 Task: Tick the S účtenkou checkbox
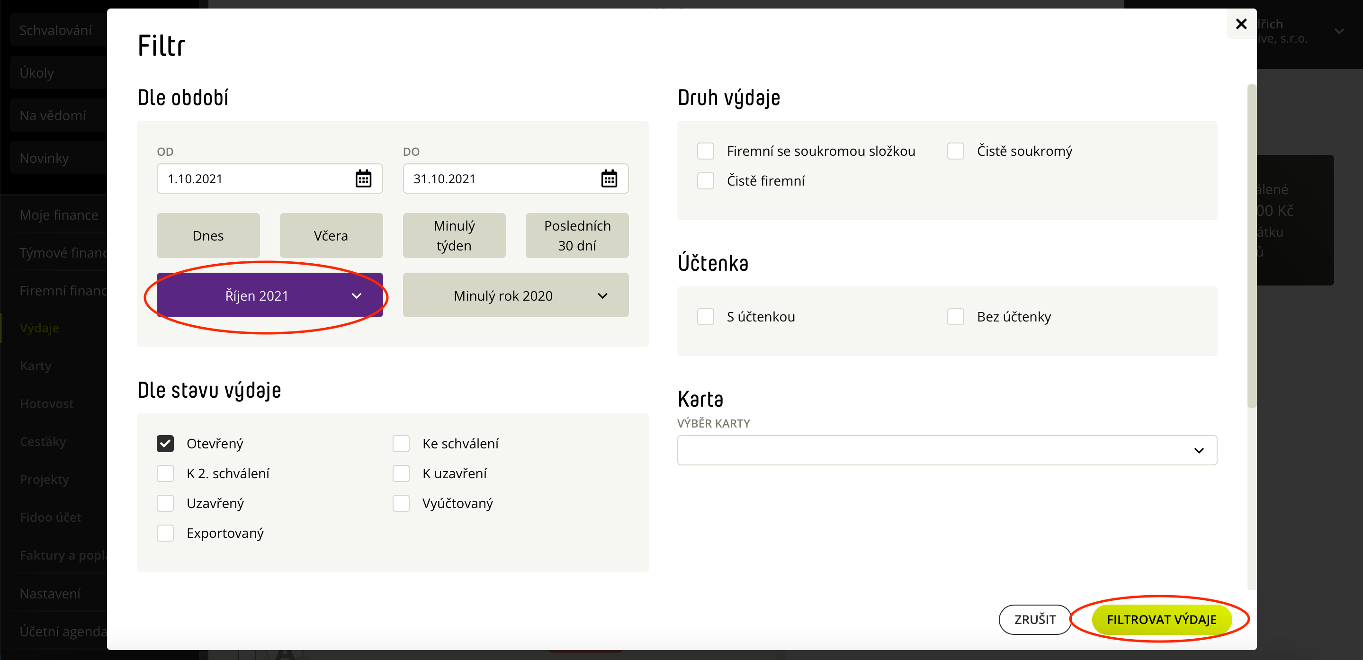tap(705, 316)
